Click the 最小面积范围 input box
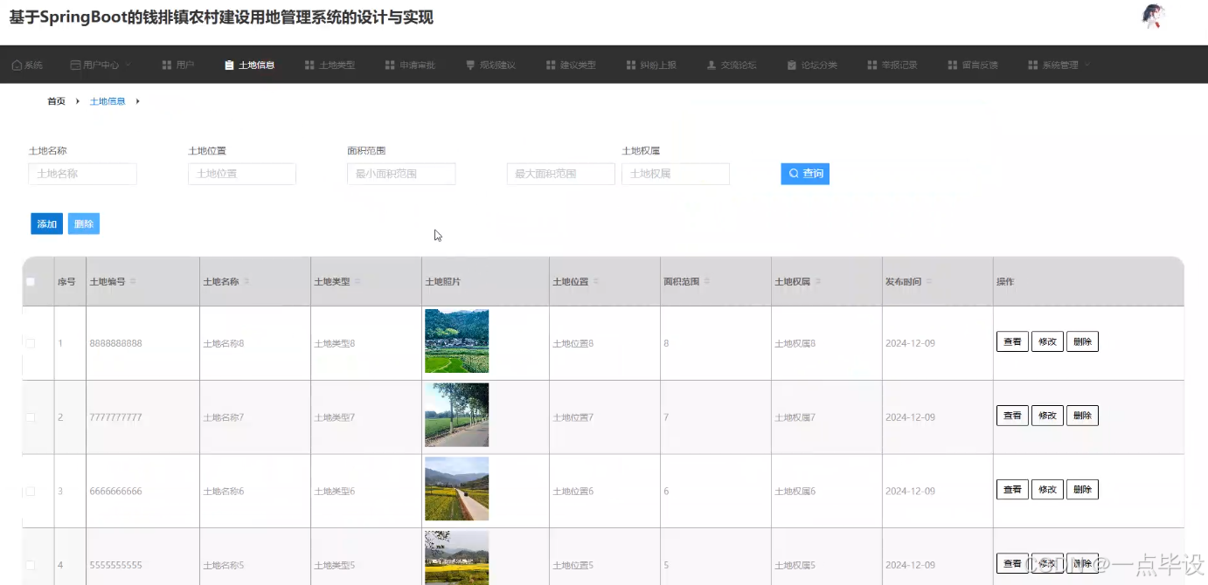1208x585 pixels. click(x=401, y=174)
